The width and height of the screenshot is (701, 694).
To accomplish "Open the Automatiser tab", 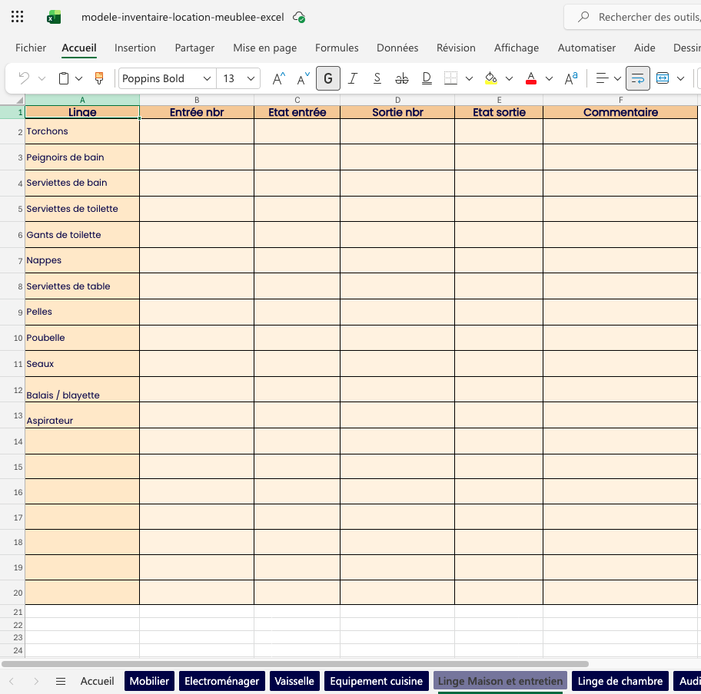I will point(586,48).
